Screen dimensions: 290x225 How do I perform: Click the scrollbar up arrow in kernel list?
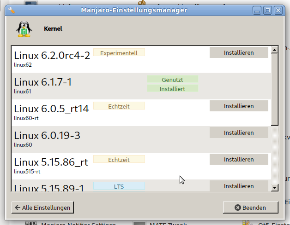[x=275, y=50]
